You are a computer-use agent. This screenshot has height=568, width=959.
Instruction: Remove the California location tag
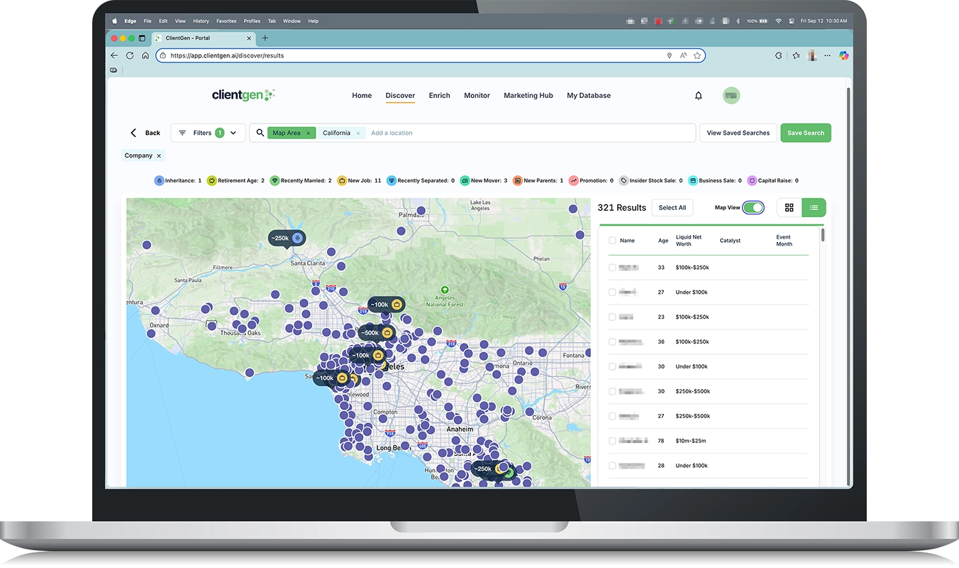358,133
